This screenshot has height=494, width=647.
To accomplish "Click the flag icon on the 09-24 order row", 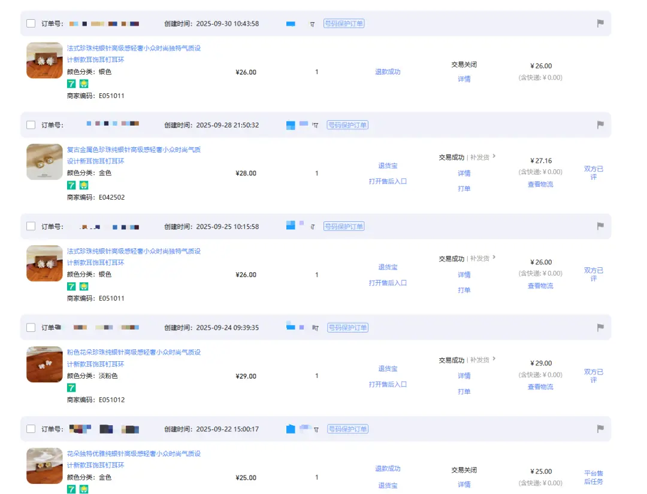I will (x=599, y=327).
